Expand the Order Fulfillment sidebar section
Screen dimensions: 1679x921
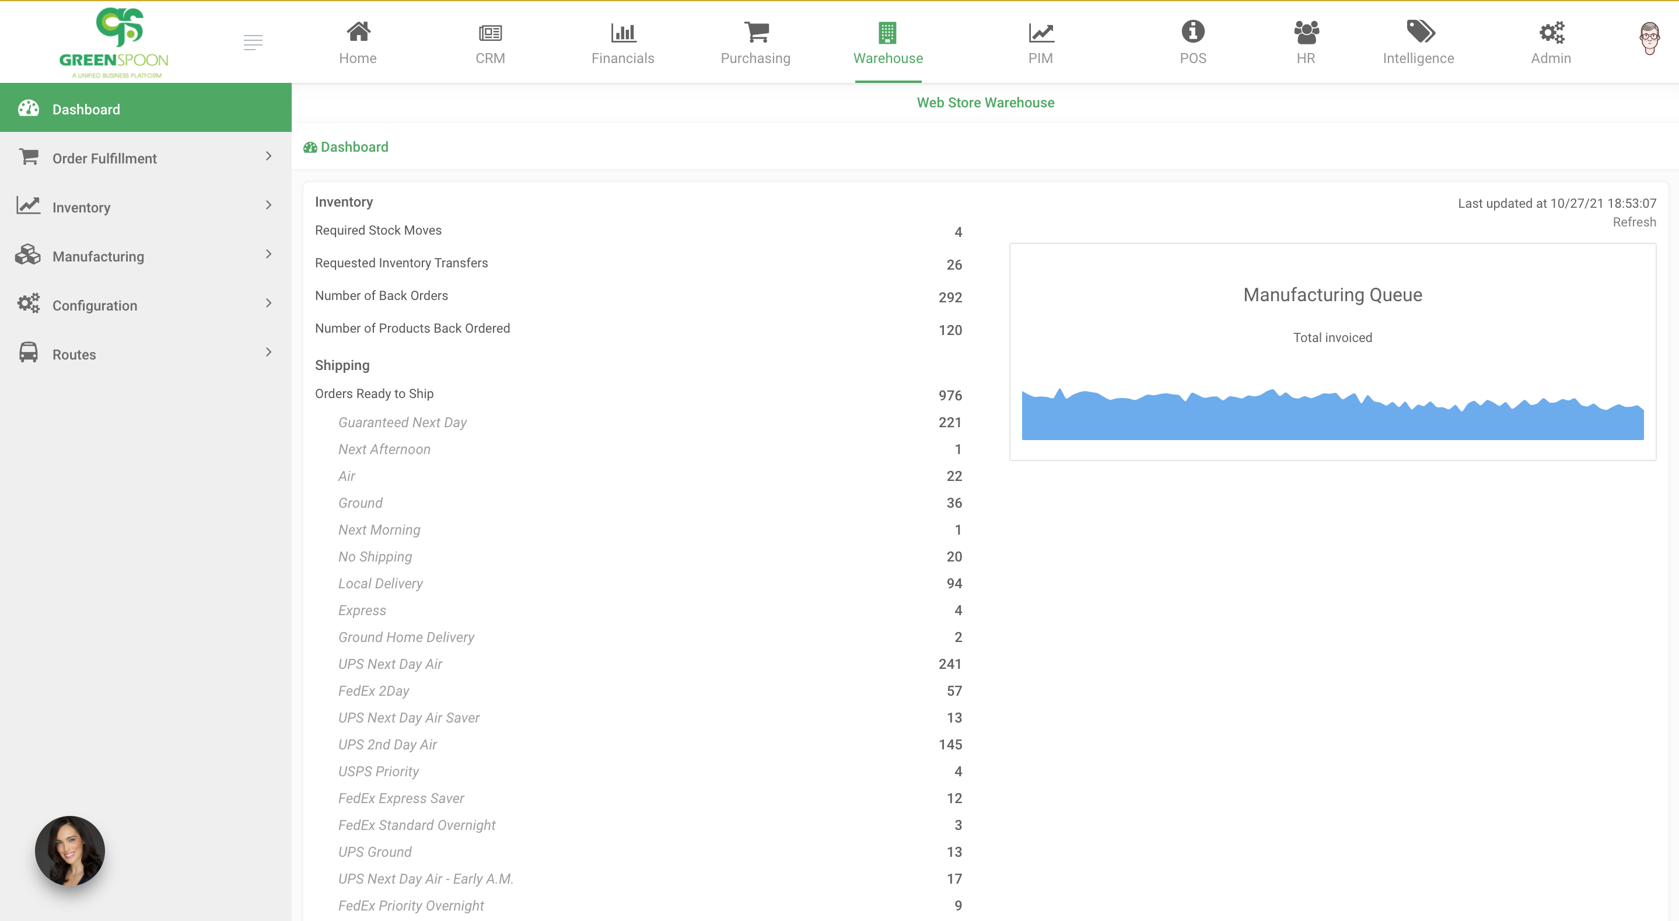(x=268, y=156)
